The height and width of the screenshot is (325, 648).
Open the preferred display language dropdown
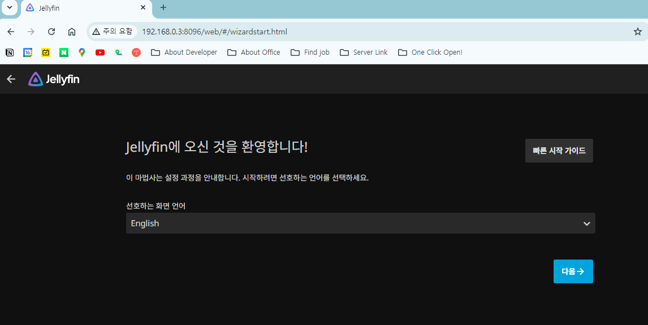(x=360, y=223)
